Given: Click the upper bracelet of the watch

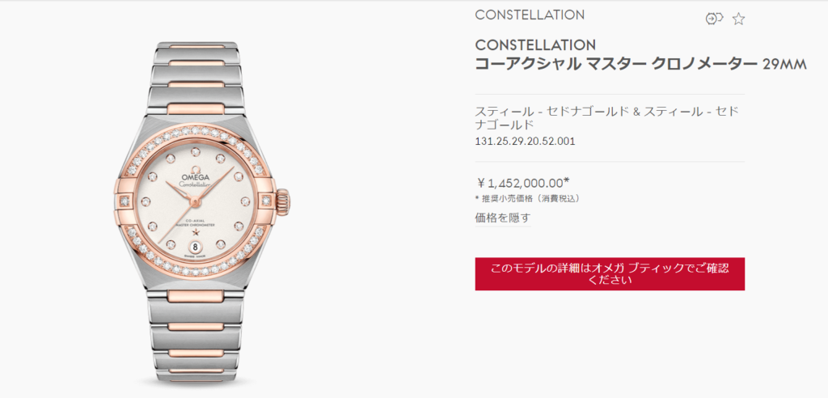Looking at the screenshot, I should pos(195,78).
